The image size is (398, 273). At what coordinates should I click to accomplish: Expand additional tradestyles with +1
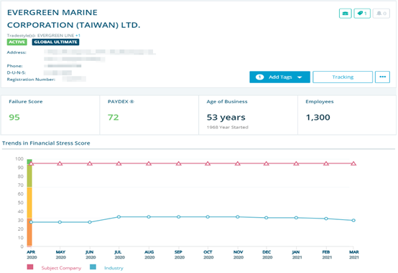[x=78, y=35]
